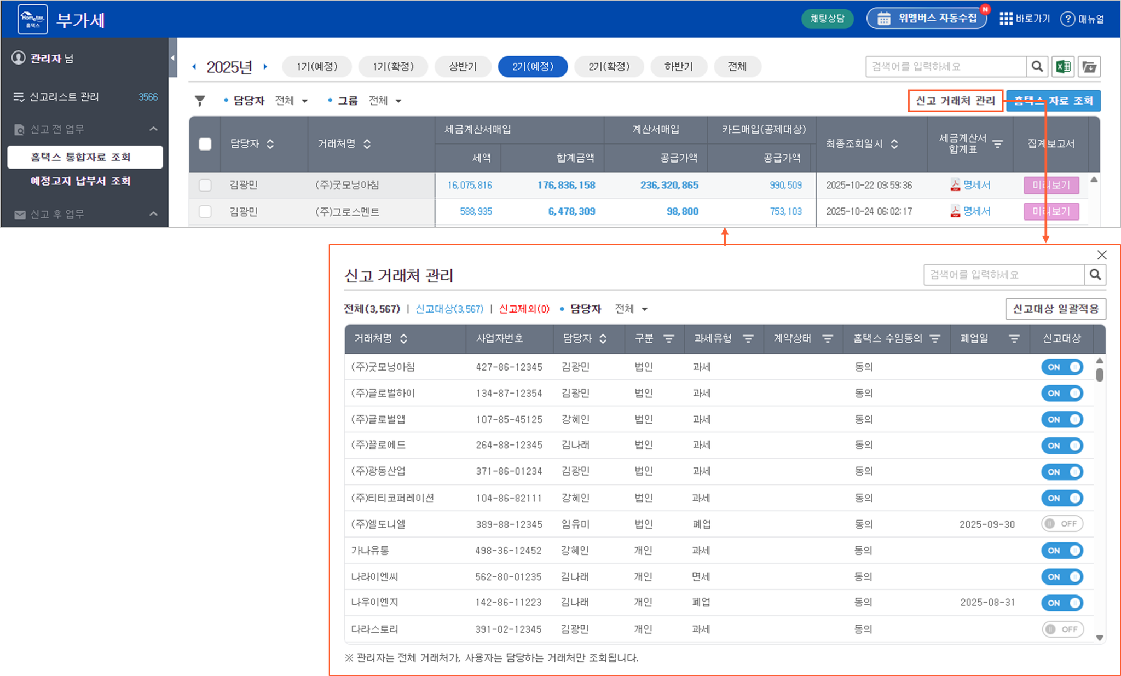Click popup list scrollbar thumb

click(1099, 375)
